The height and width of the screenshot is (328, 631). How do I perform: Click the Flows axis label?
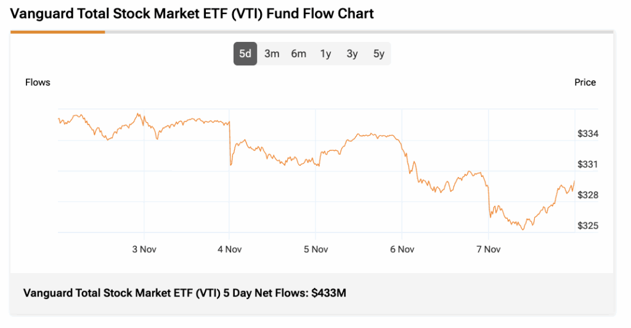click(x=38, y=82)
